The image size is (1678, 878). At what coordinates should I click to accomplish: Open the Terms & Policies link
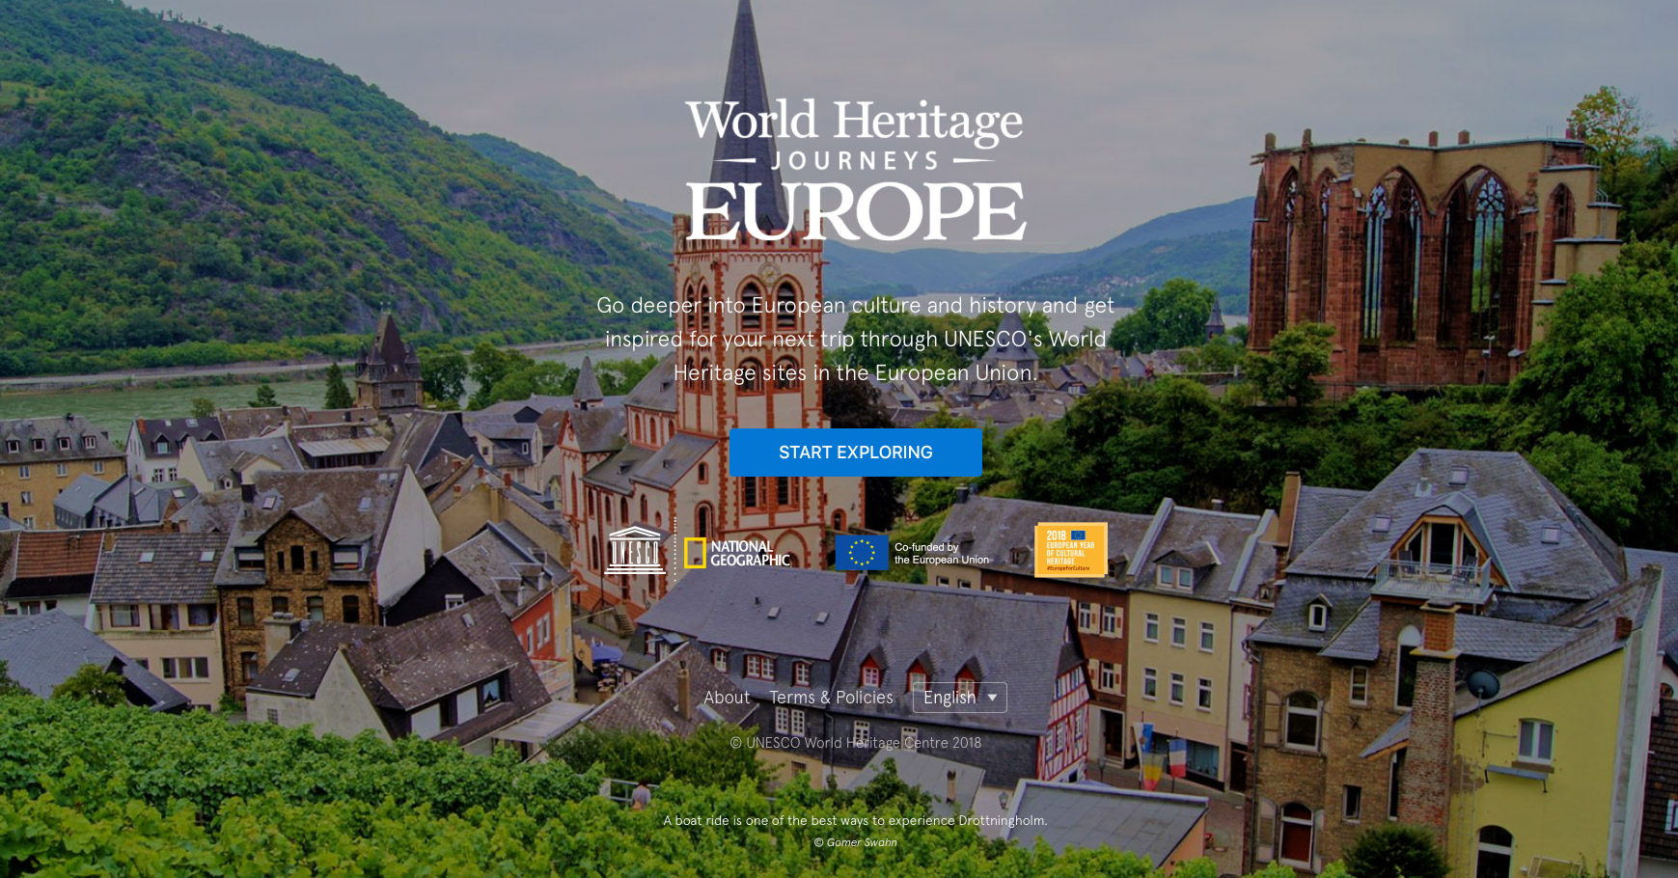831,698
